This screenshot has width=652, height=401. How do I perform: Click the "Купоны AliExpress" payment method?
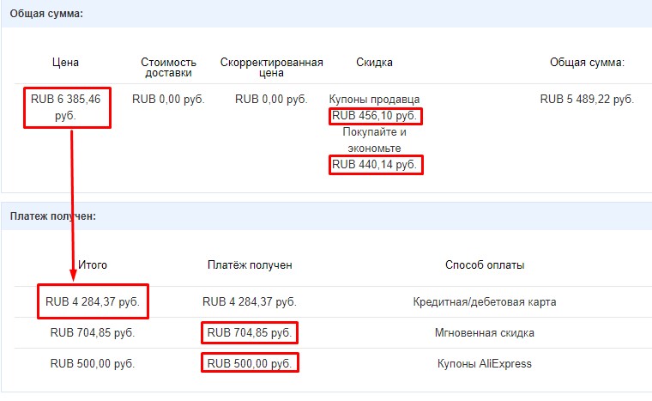[x=485, y=363]
